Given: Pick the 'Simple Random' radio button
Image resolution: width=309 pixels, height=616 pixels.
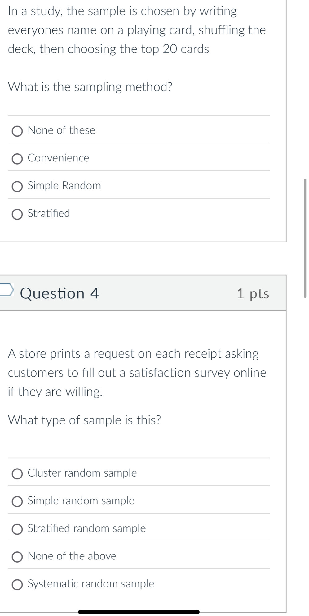Looking at the screenshot, I should tap(17, 187).
